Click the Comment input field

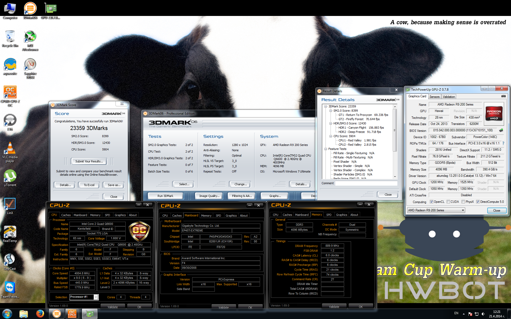click(366, 183)
